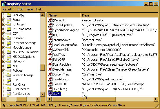The image size is (160, 109).
Task: Click the value pane scroll right arrow
Action: pos(156,99)
